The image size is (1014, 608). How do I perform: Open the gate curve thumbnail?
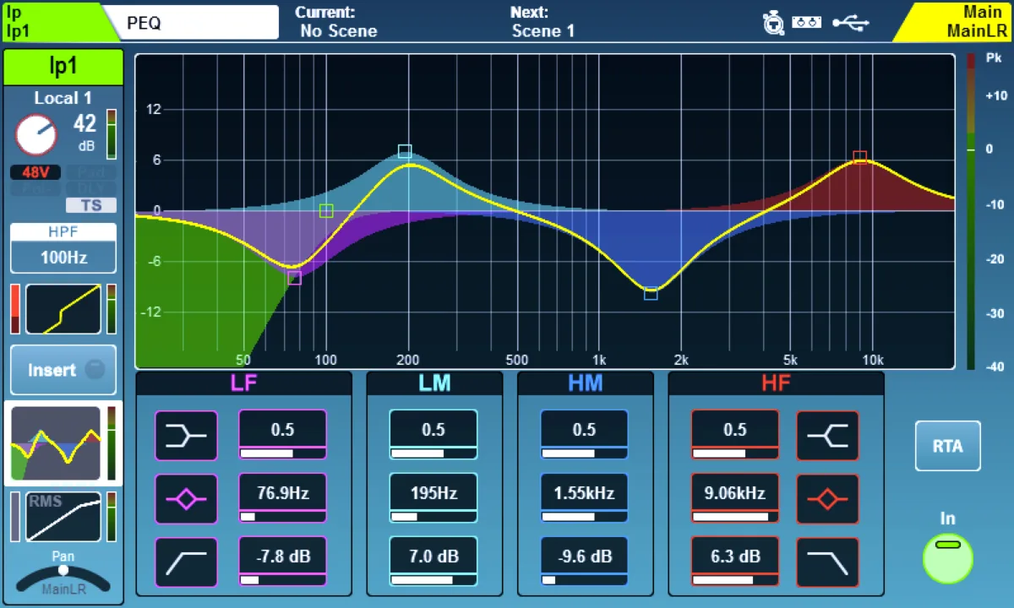[63, 309]
